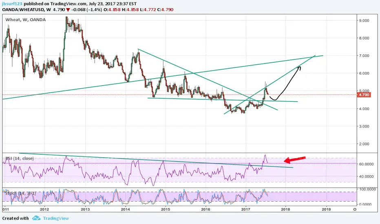Select the 'Stoch (14, 3, 1)' indicator label
The height and width of the screenshot is (224, 380).
pyautogui.click(x=20, y=193)
